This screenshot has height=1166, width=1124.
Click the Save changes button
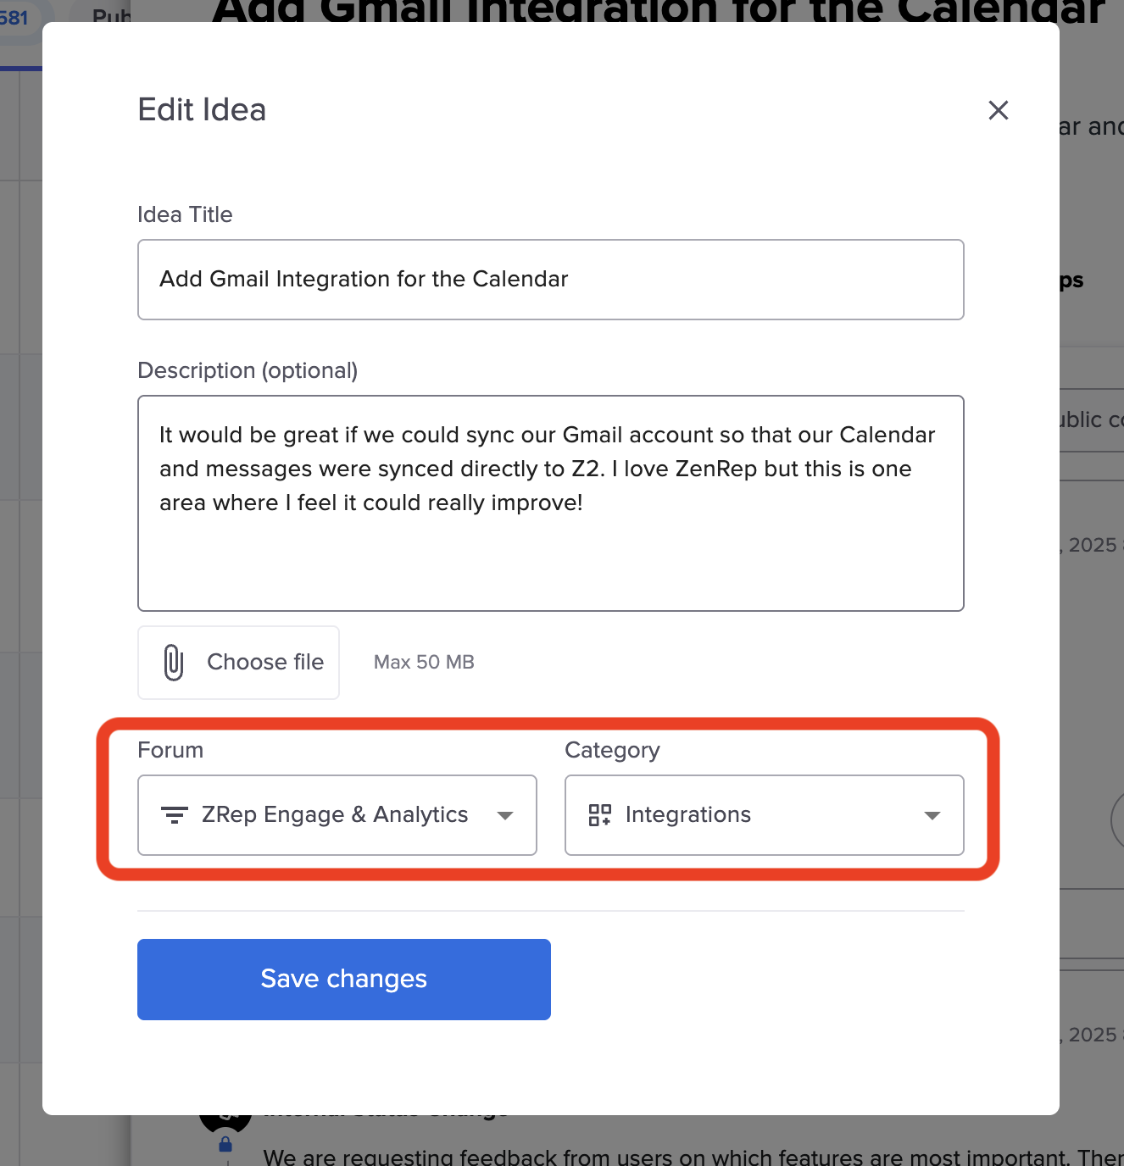tap(344, 980)
